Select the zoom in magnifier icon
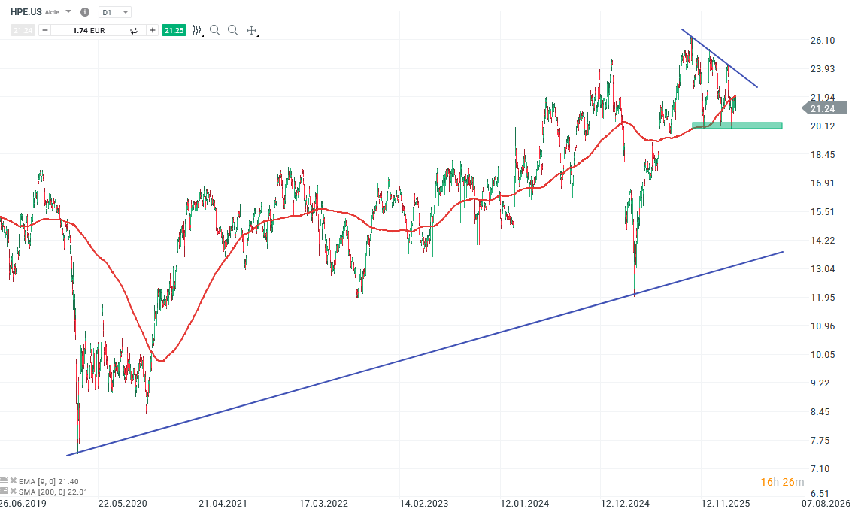Image resolution: width=855 pixels, height=509 pixels. coord(232,30)
